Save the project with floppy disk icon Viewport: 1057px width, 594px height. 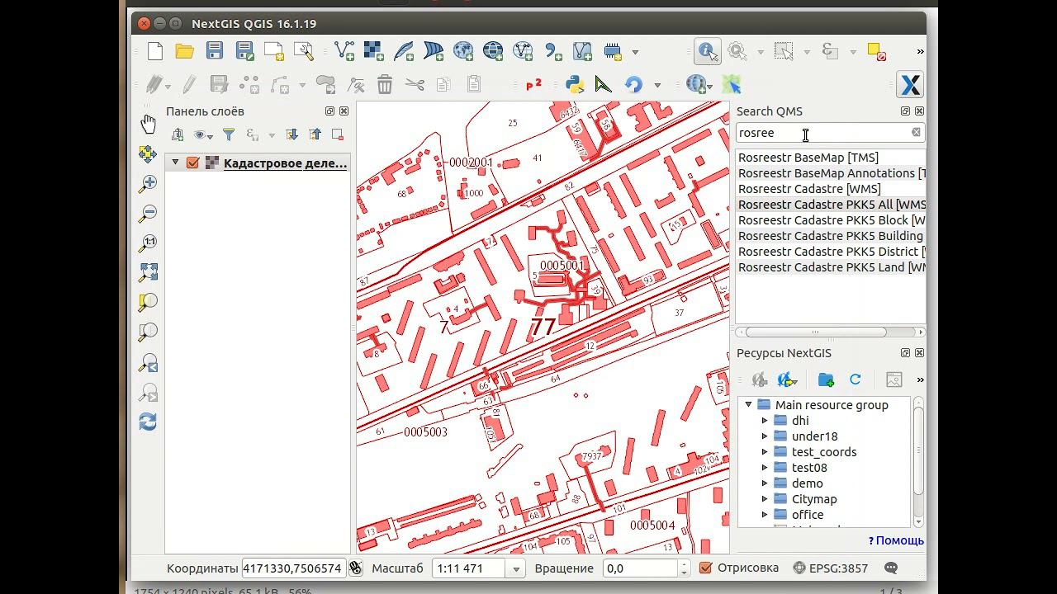click(x=215, y=51)
